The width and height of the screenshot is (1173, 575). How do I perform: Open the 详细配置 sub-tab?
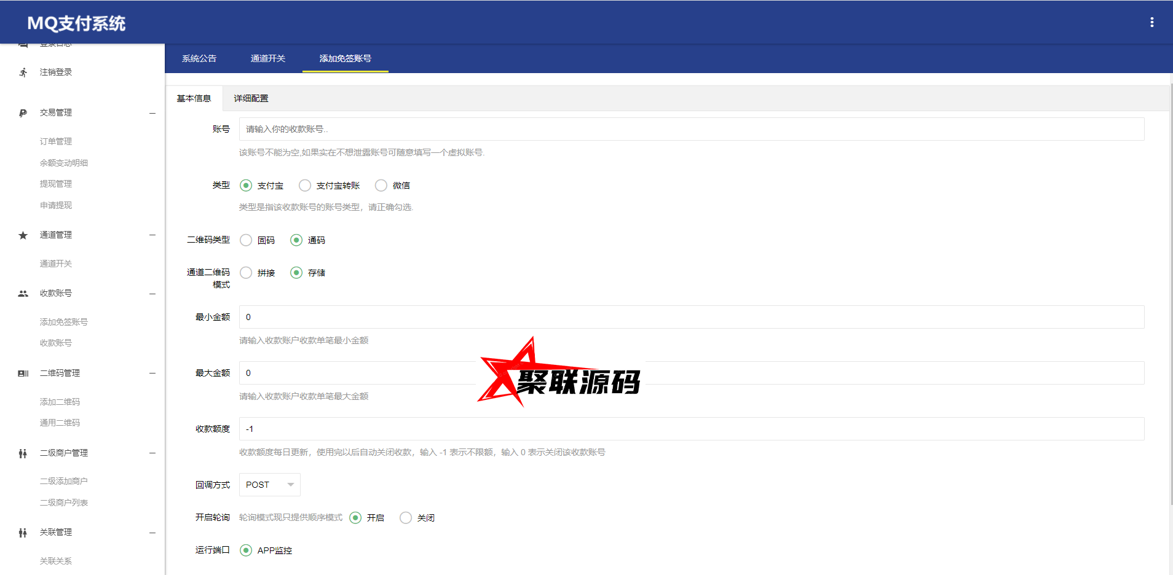tap(251, 98)
